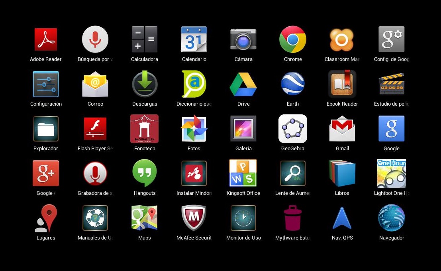Open the Nav. GPS navigation app
This screenshot has width=441, height=271.
click(x=342, y=218)
